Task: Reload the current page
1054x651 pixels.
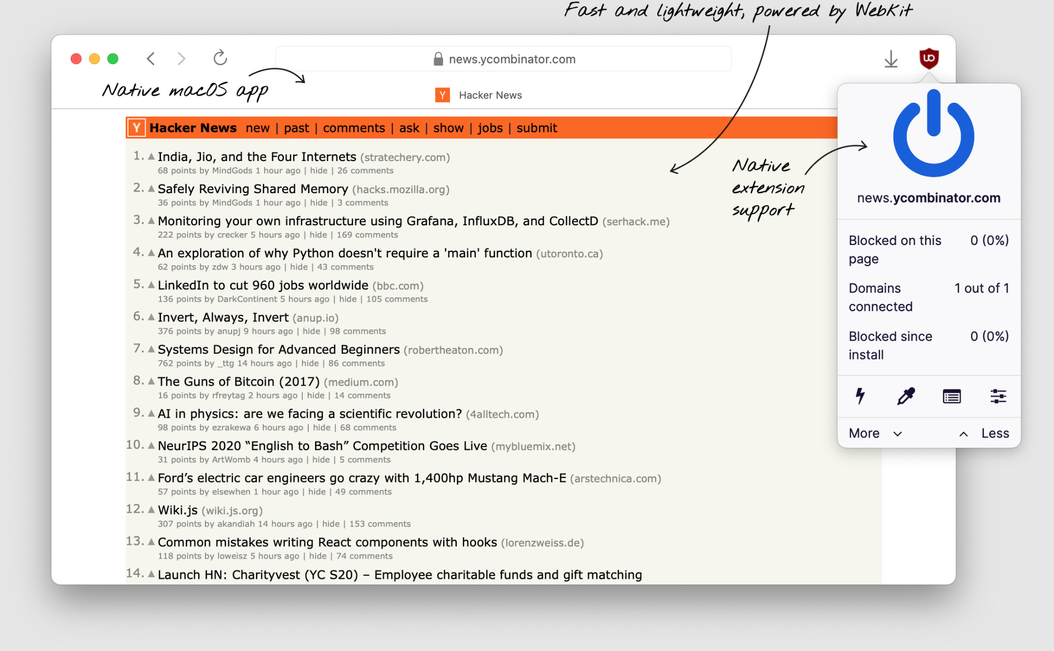Action: click(x=220, y=58)
